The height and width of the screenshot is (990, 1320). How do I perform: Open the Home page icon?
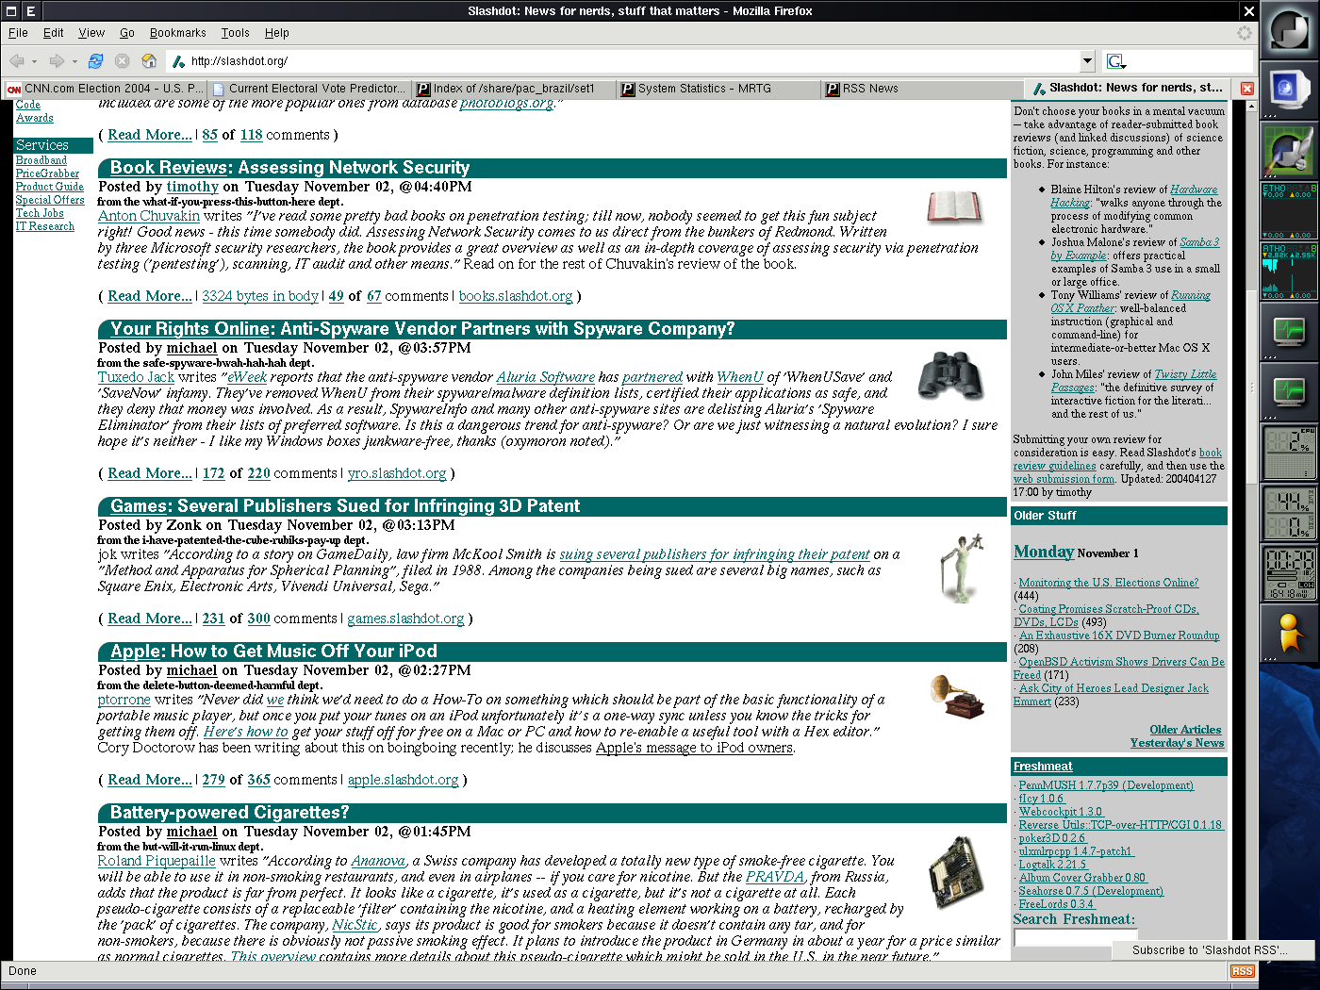(149, 61)
